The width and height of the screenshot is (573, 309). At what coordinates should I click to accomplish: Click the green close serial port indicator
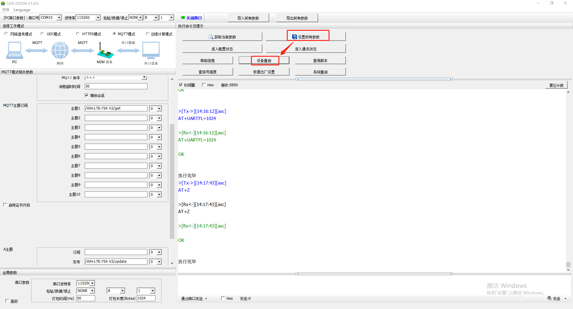point(183,18)
